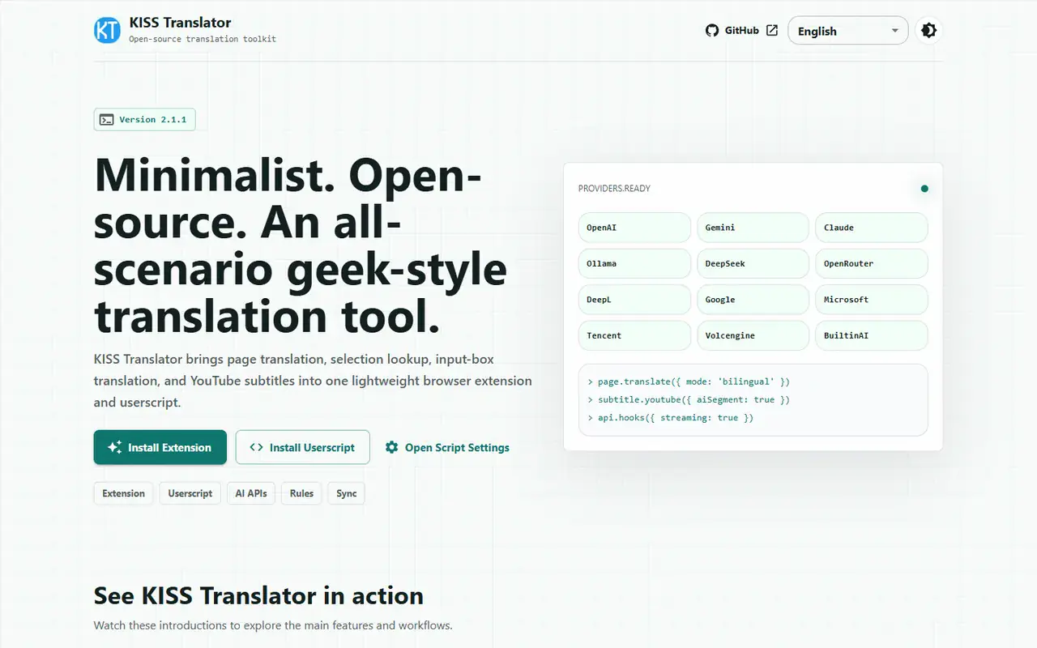The width and height of the screenshot is (1037, 648).
Task: Click the terminal icon in version badge
Action: tap(106, 120)
